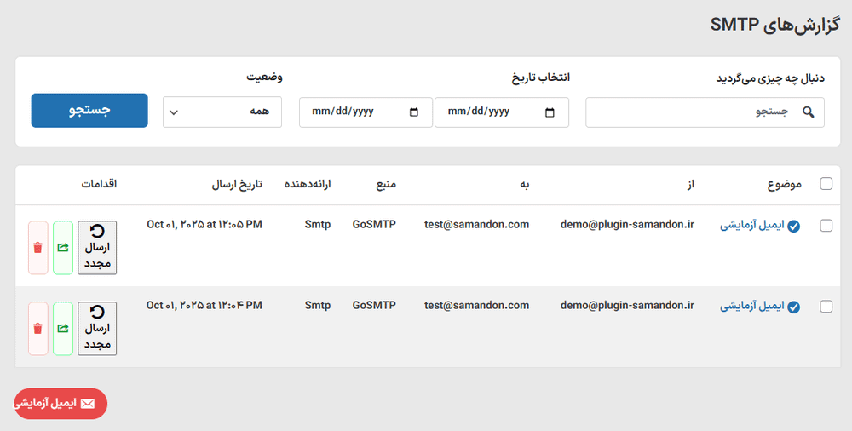Open calendar picker on the left date field
This screenshot has height=431, width=852.
click(x=414, y=112)
